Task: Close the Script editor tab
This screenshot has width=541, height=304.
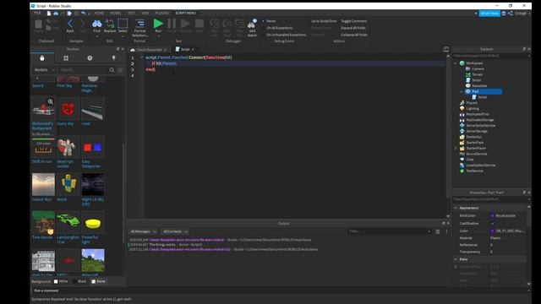Action: [x=193, y=50]
